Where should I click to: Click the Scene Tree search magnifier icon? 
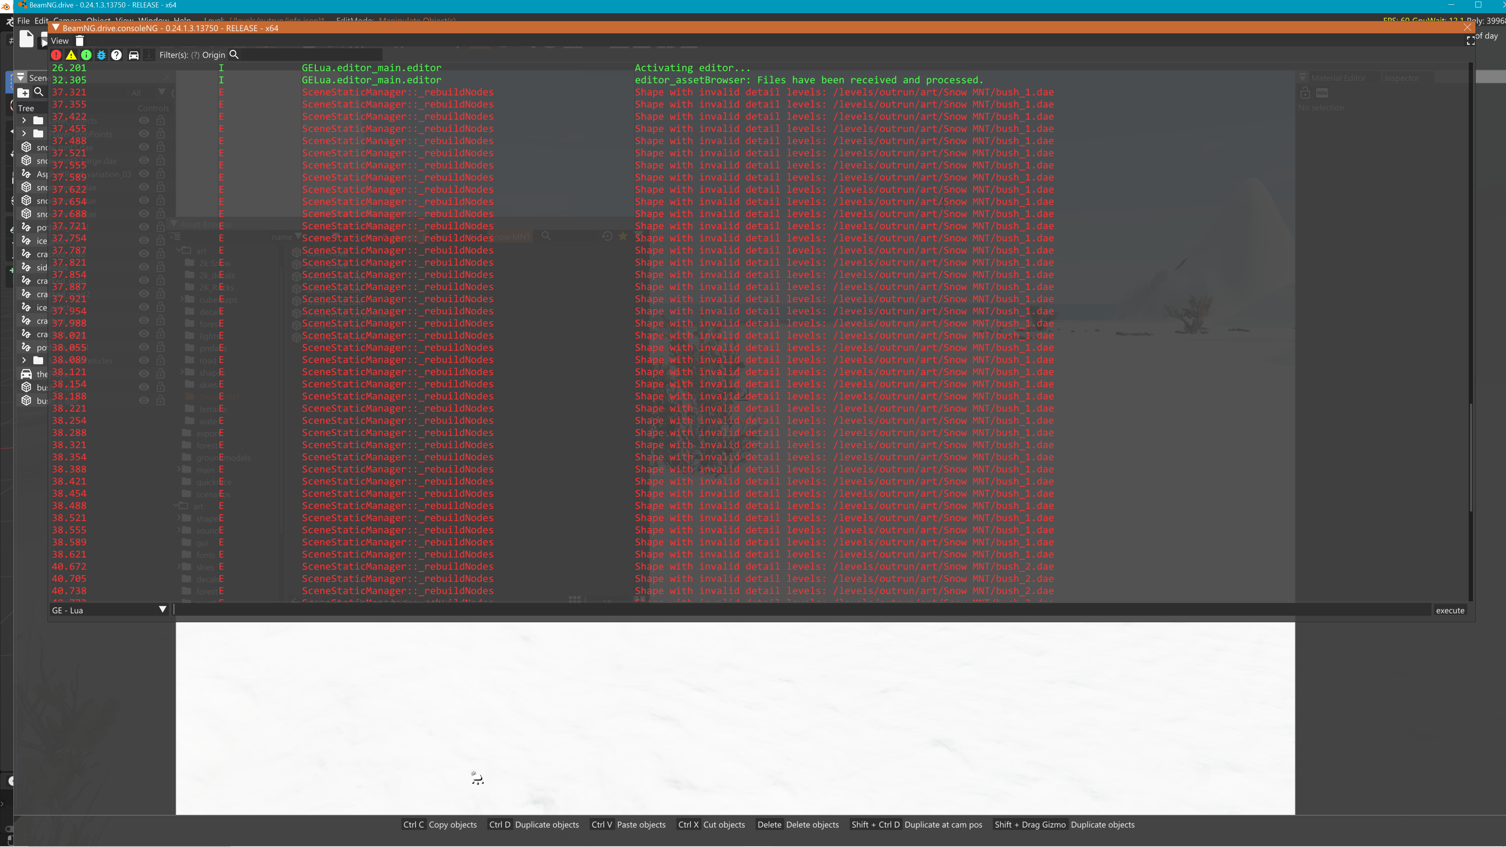click(38, 92)
